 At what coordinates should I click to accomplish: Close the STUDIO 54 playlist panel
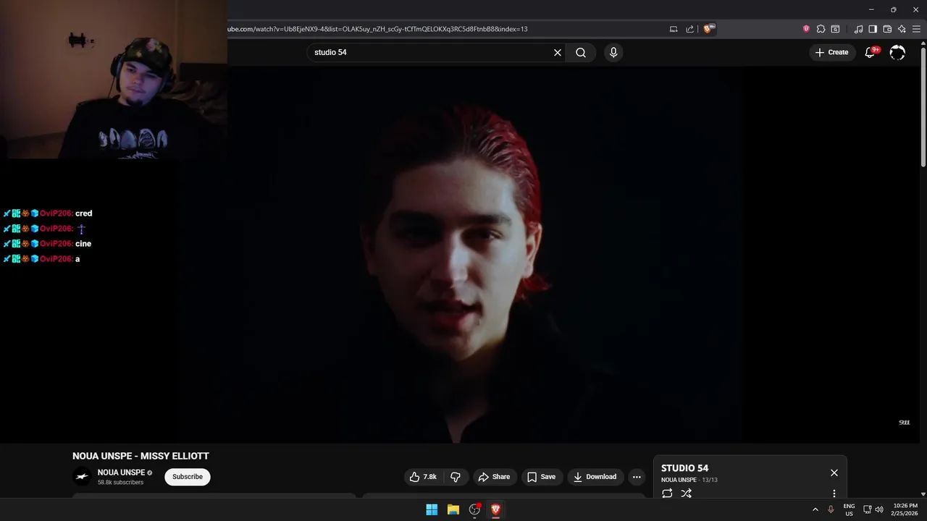[834, 473]
